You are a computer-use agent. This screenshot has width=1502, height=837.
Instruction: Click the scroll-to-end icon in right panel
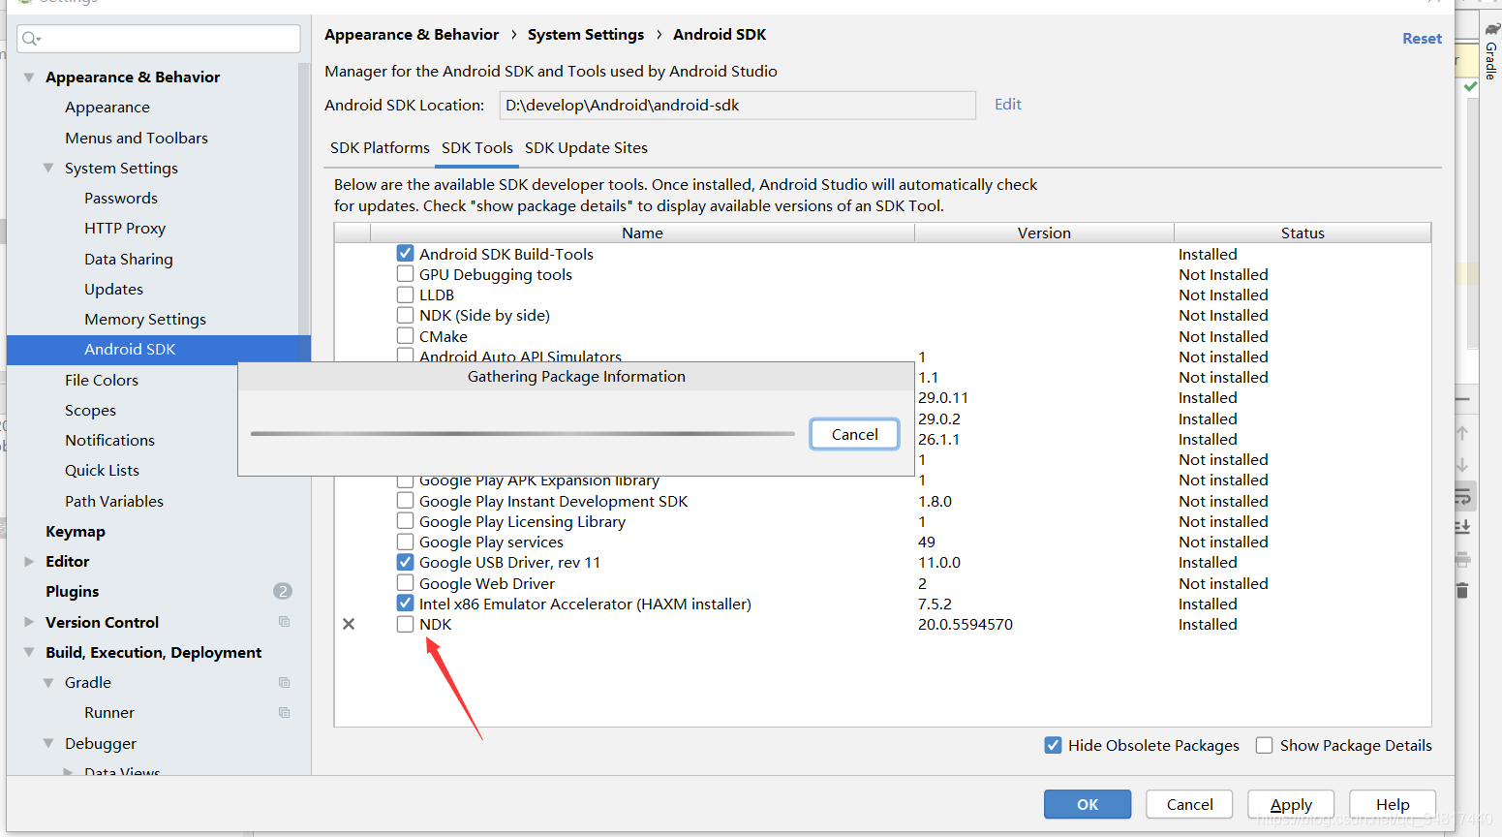point(1462,527)
